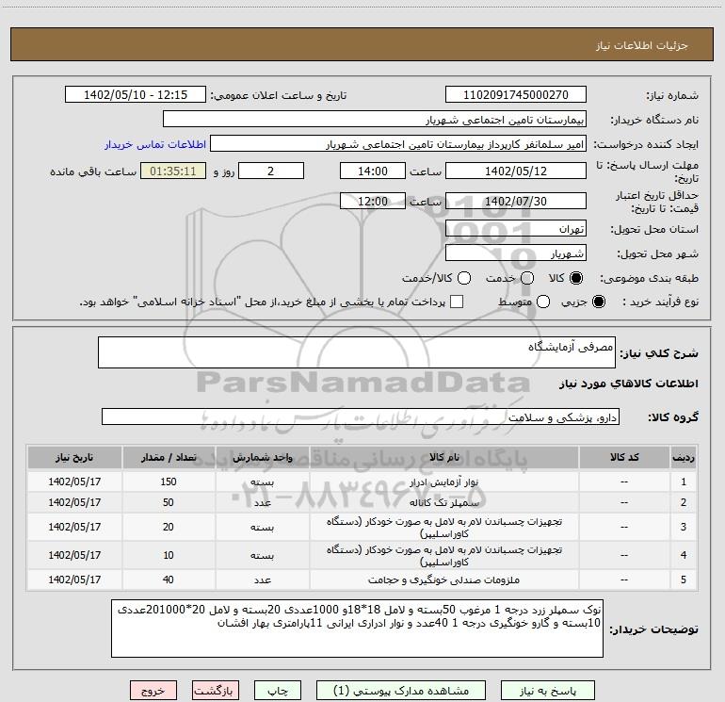Click the اطلاعات کالاهای مورد نیاز heading

(629, 384)
